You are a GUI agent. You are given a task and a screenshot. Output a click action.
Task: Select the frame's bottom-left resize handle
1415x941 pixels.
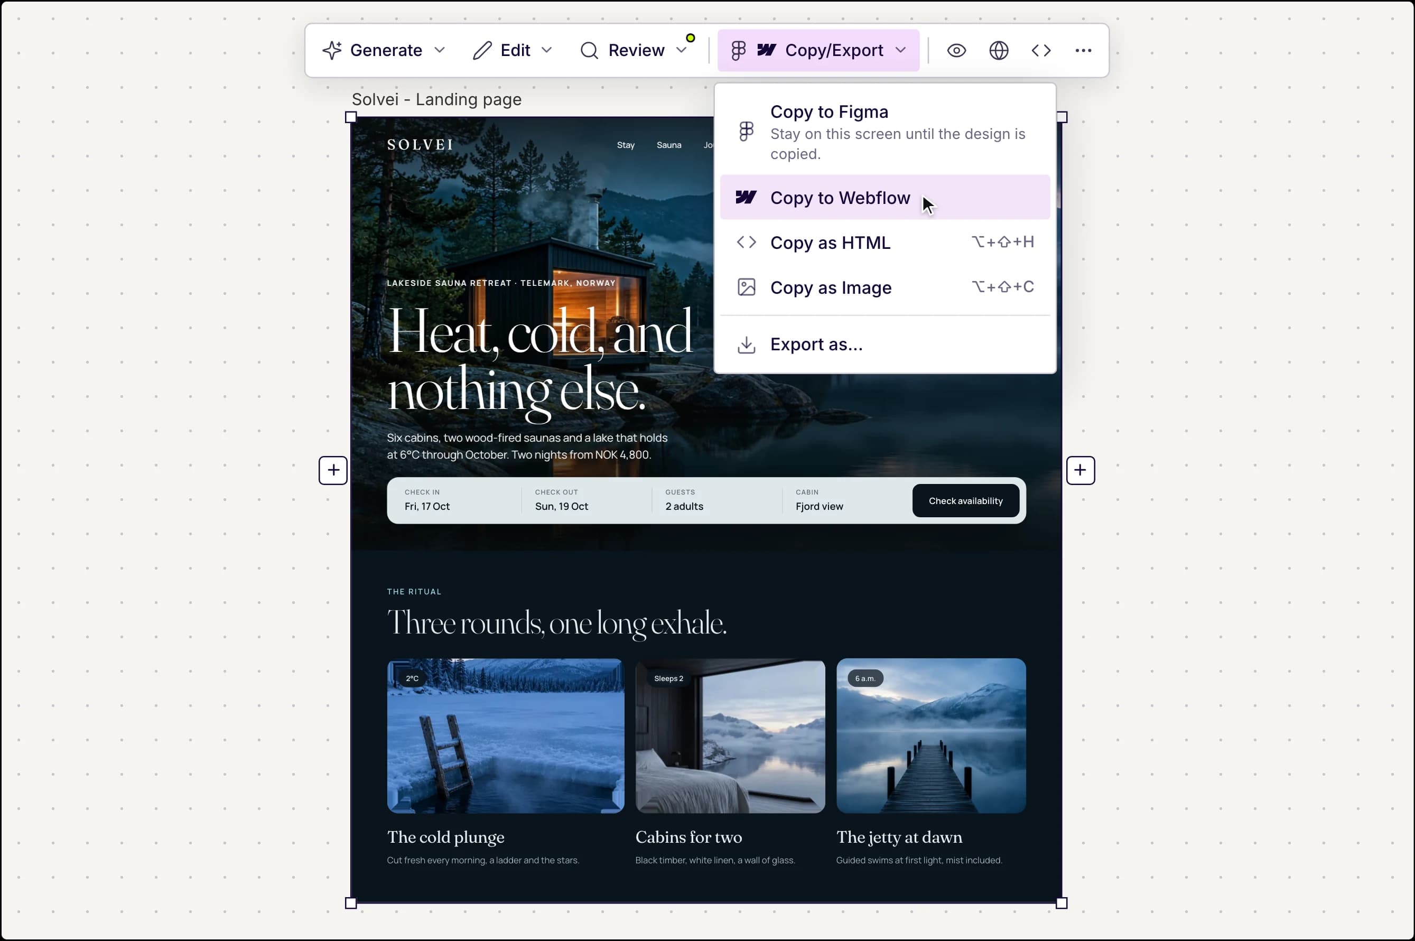[351, 902]
